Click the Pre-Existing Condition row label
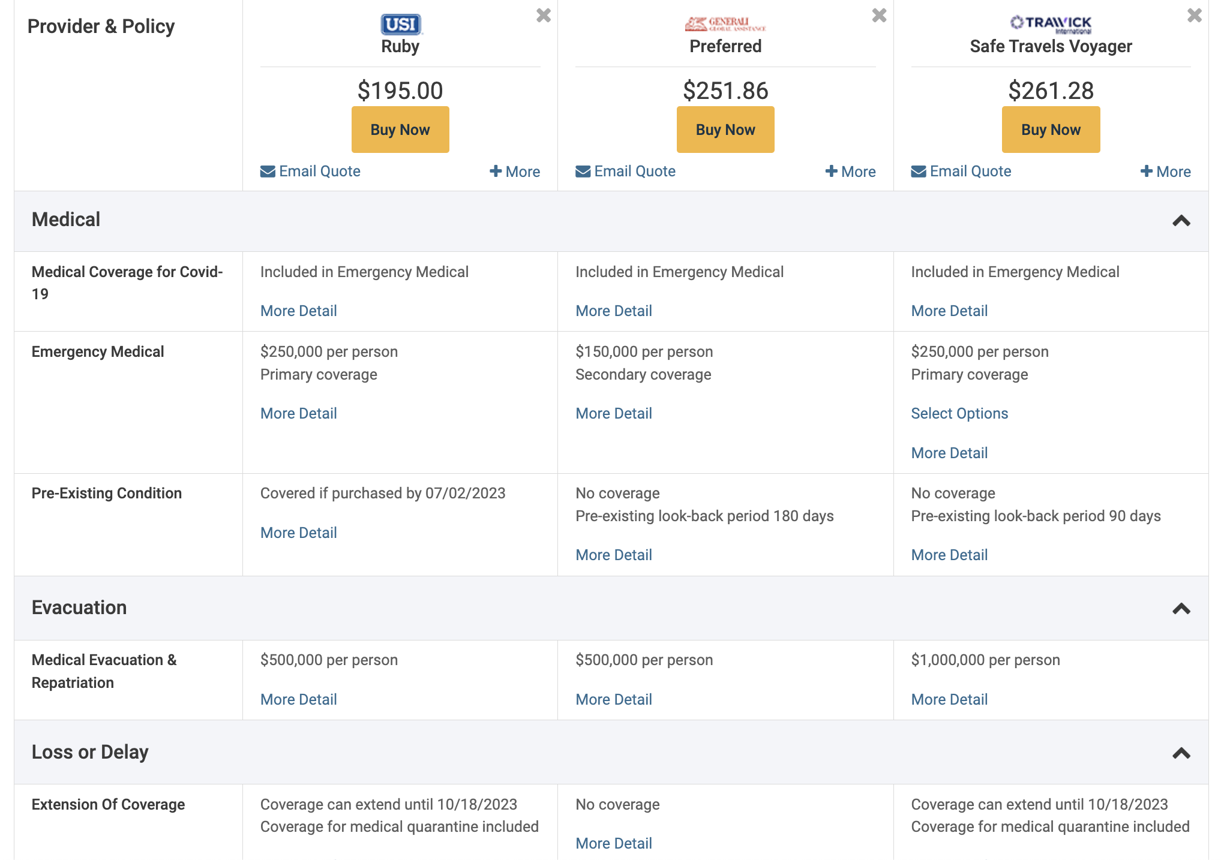This screenshot has width=1221, height=860. pyautogui.click(x=107, y=493)
